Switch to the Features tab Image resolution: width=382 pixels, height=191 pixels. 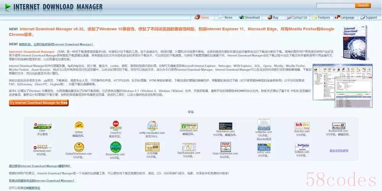pyautogui.click(x=321, y=17)
